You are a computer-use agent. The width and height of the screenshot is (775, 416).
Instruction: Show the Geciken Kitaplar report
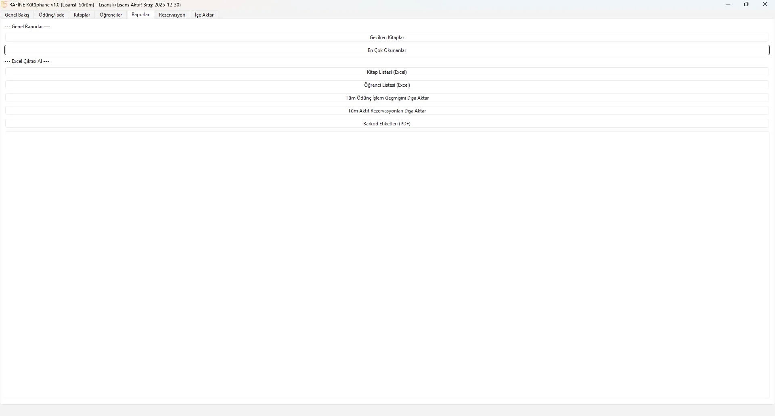point(387,37)
